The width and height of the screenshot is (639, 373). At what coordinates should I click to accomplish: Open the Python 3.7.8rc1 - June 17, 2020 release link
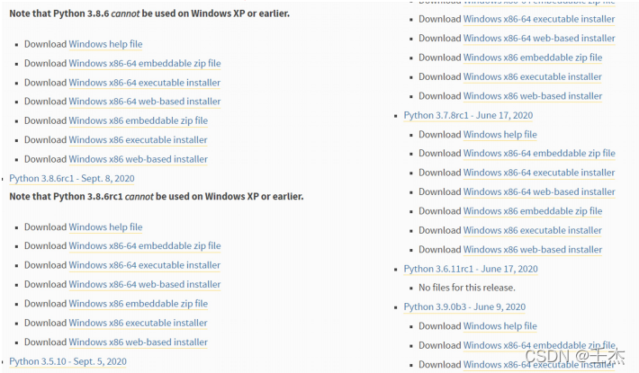tap(470, 115)
